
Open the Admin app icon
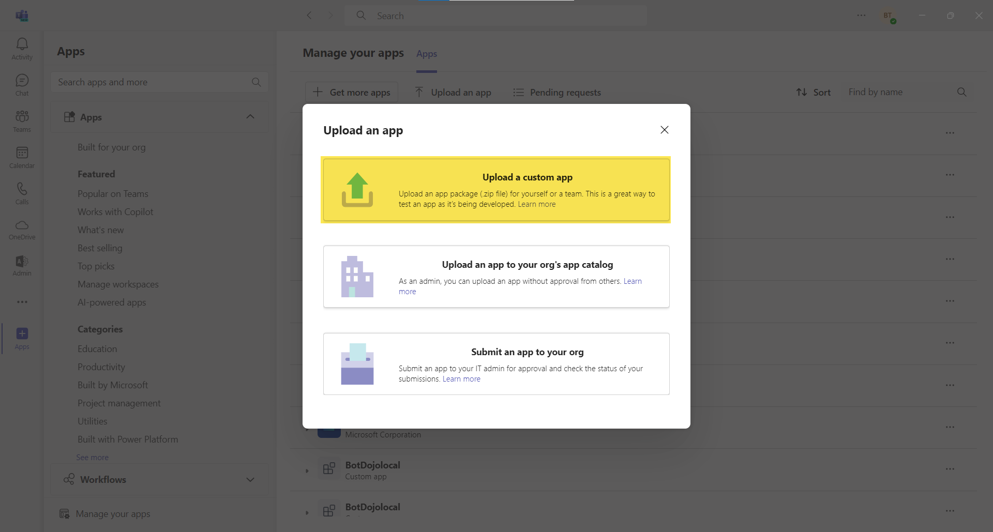[22, 266]
